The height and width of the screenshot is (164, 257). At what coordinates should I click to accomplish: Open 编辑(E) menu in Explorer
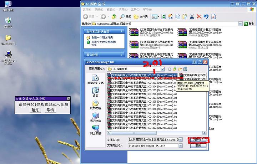click(x=99, y=10)
